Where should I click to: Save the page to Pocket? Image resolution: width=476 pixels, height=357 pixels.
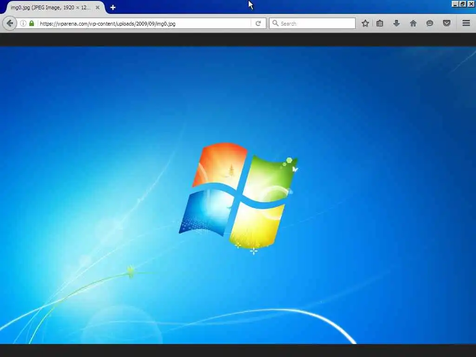click(447, 23)
